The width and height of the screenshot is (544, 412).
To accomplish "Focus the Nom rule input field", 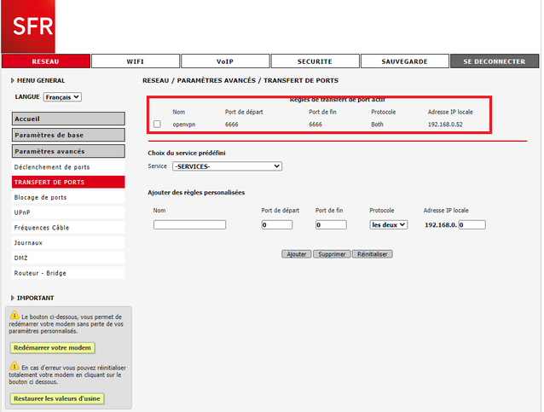I will coord(189,225).
